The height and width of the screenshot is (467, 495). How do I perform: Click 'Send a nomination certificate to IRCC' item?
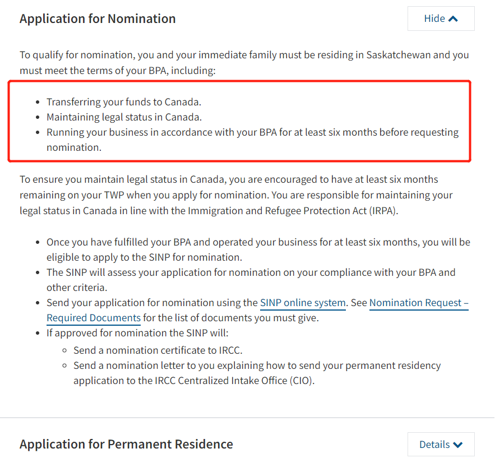click(158, 350)
